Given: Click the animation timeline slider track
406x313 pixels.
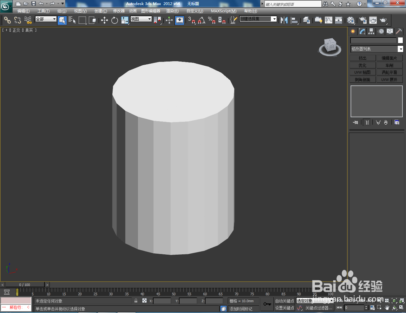Looking at the screenshot, I should click(x=159, y=284).
